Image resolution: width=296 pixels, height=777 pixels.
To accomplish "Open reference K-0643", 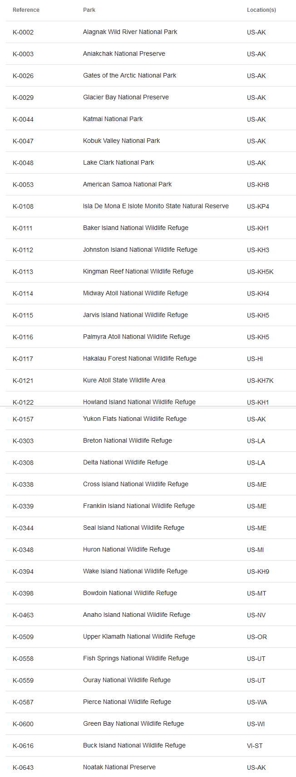I will 23,767.
